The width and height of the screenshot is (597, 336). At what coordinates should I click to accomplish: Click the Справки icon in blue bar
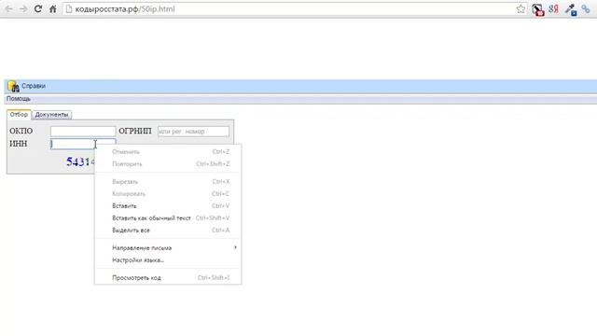[13, 87]
